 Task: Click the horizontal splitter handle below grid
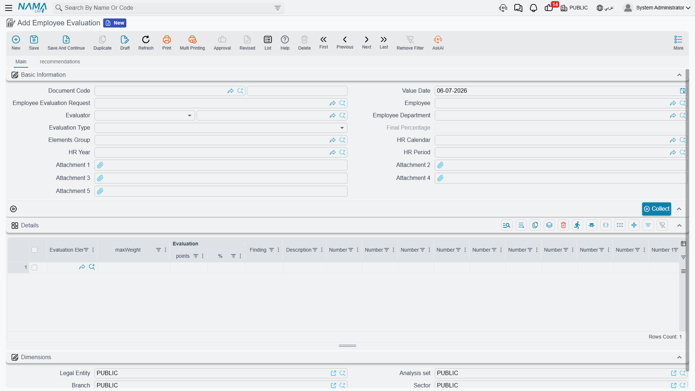(347, 346)
